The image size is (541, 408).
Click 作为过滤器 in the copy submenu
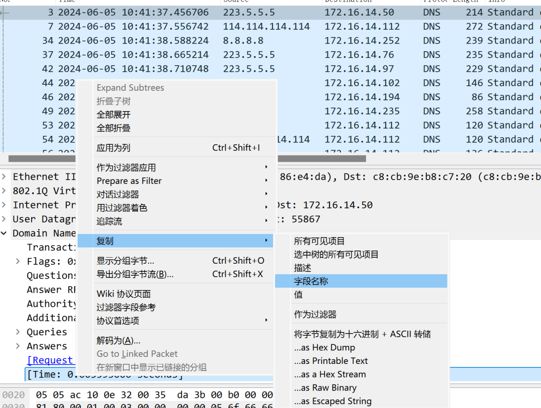pyautogui.click(x=315, y=314)
